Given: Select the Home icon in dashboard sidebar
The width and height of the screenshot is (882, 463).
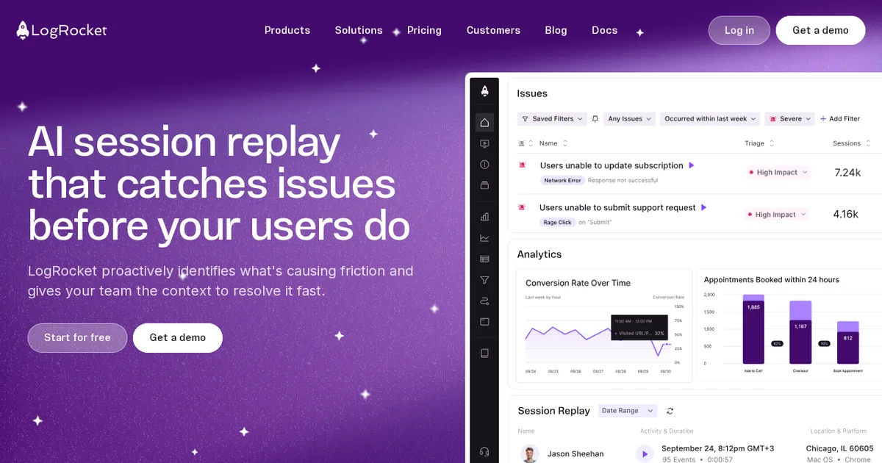Looking at the screenshot, I should [484, 122].
